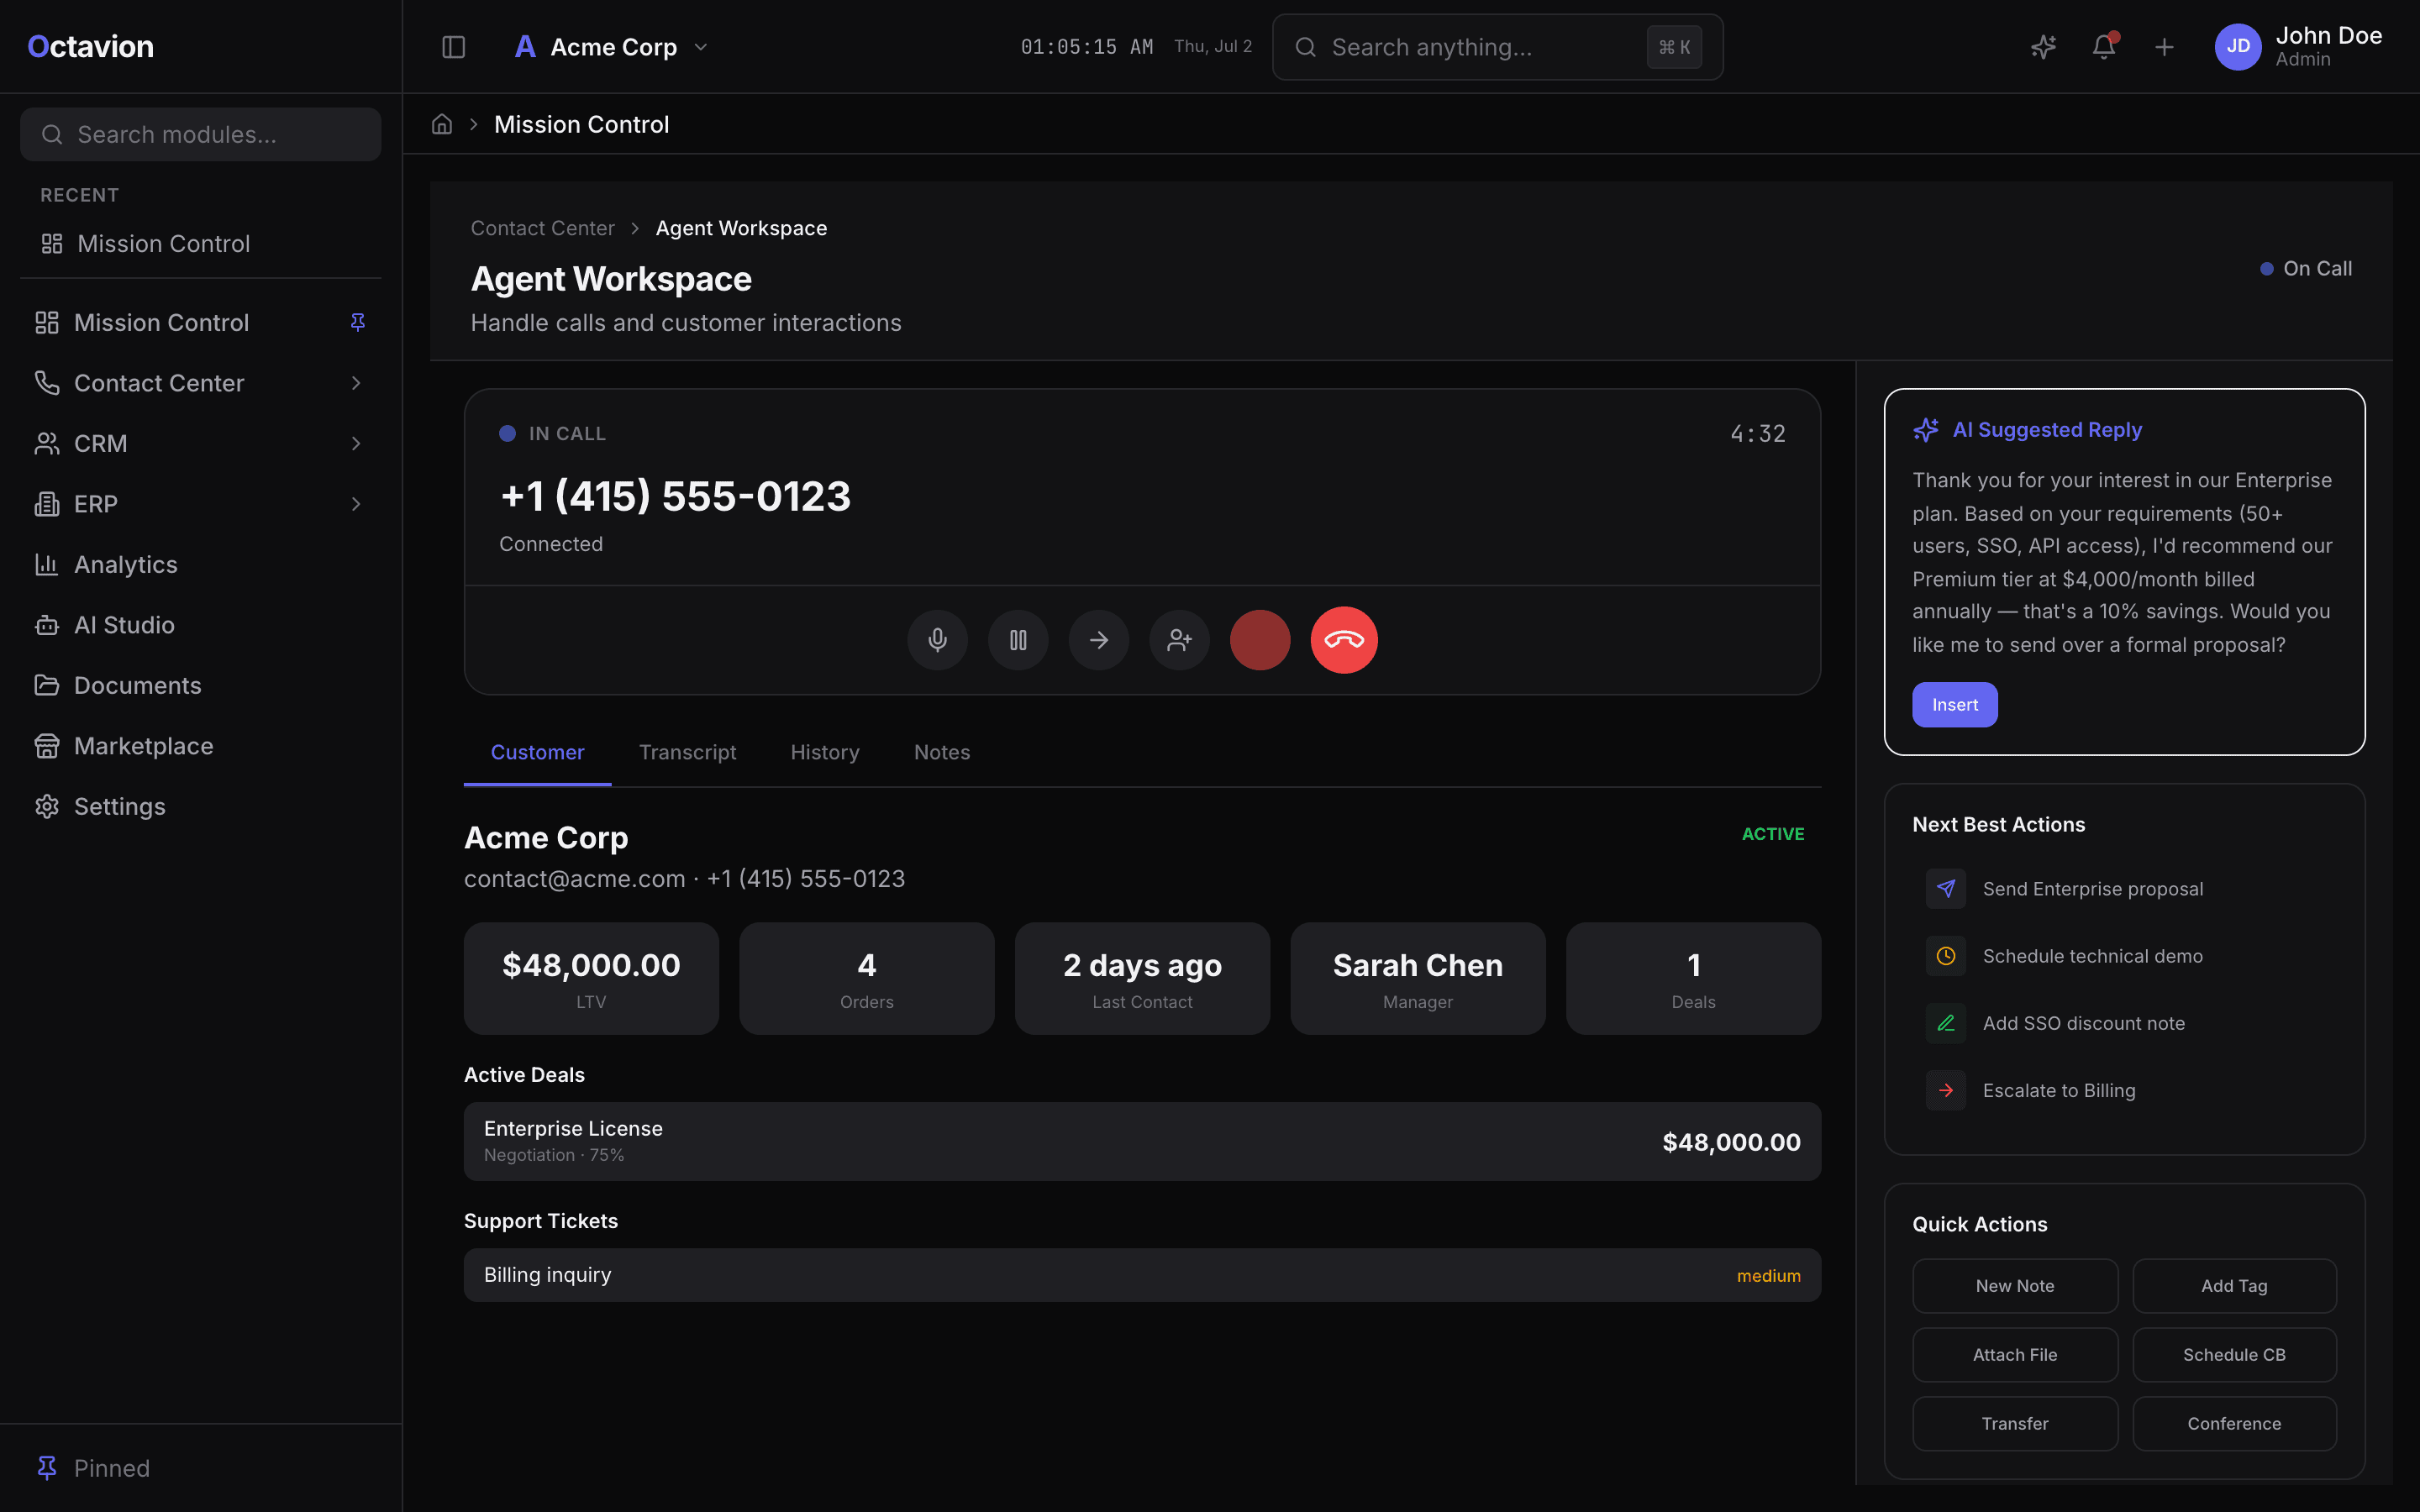This screenshot has height=1512, width=2420.
Task: Open the Billing inquiry ticket
Action: tap(1142, 1275)
